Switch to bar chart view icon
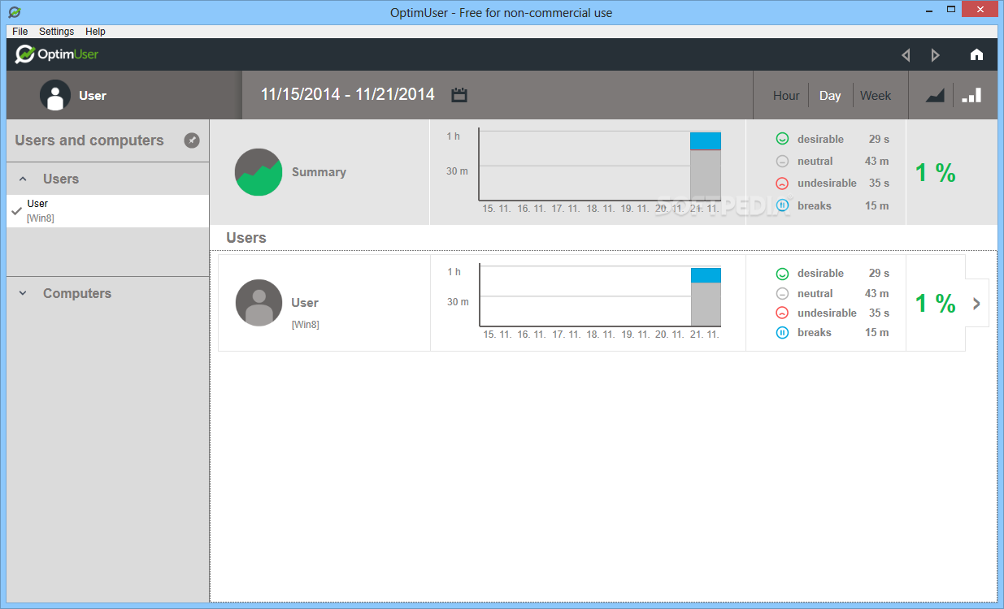 pyautogui.click(x=971, y=95)
